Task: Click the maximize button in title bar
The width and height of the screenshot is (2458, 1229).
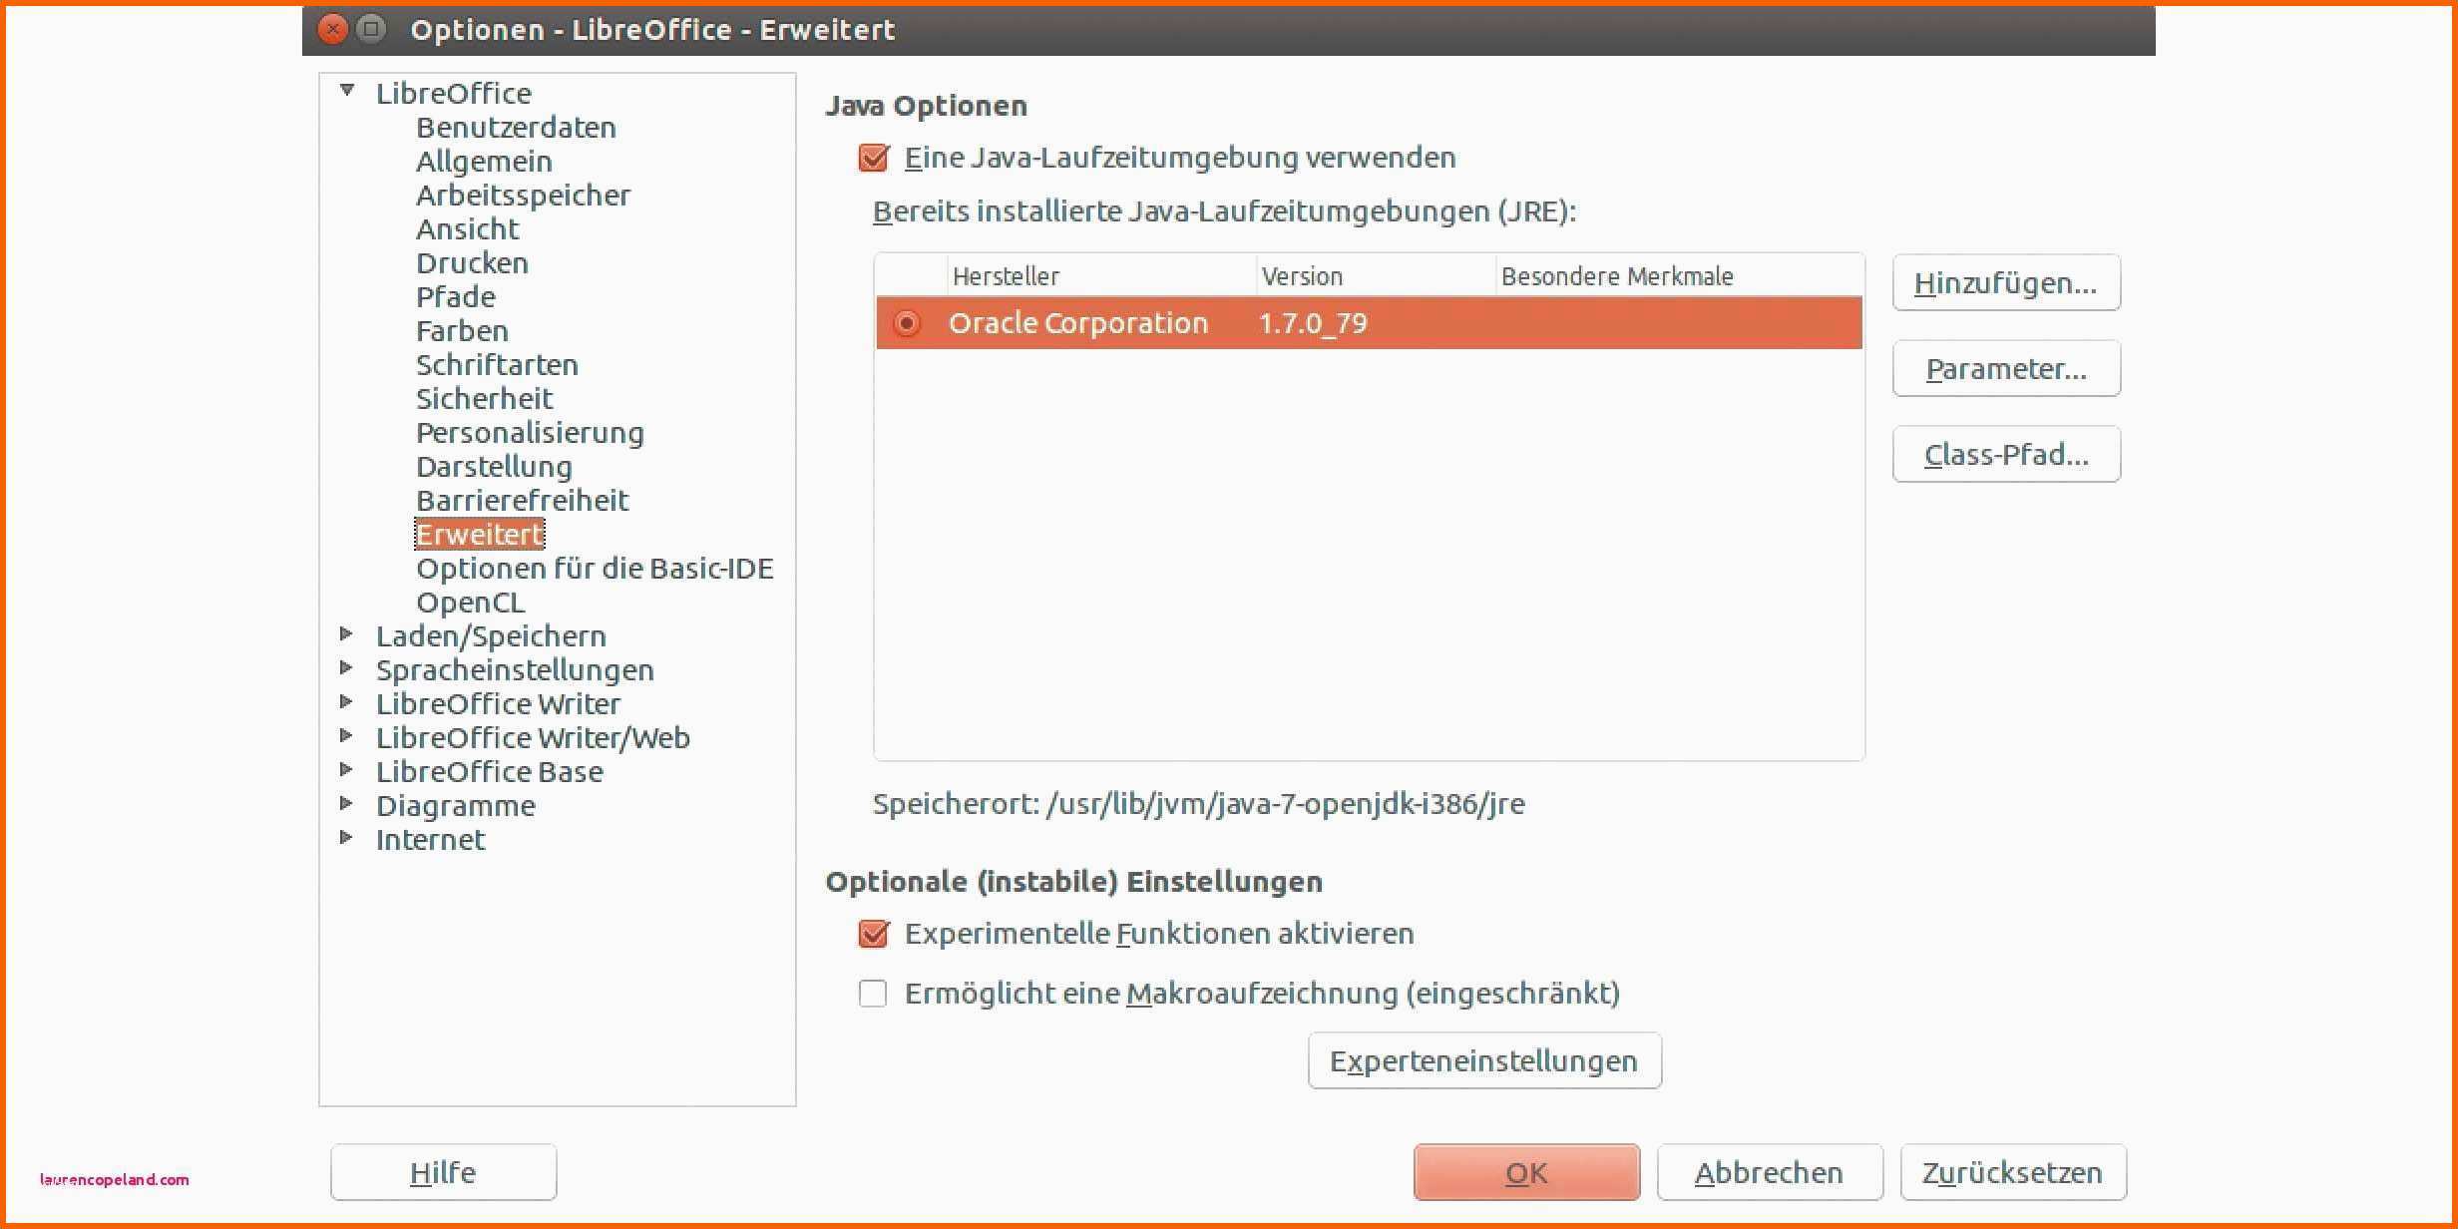Action: point(371,30)
